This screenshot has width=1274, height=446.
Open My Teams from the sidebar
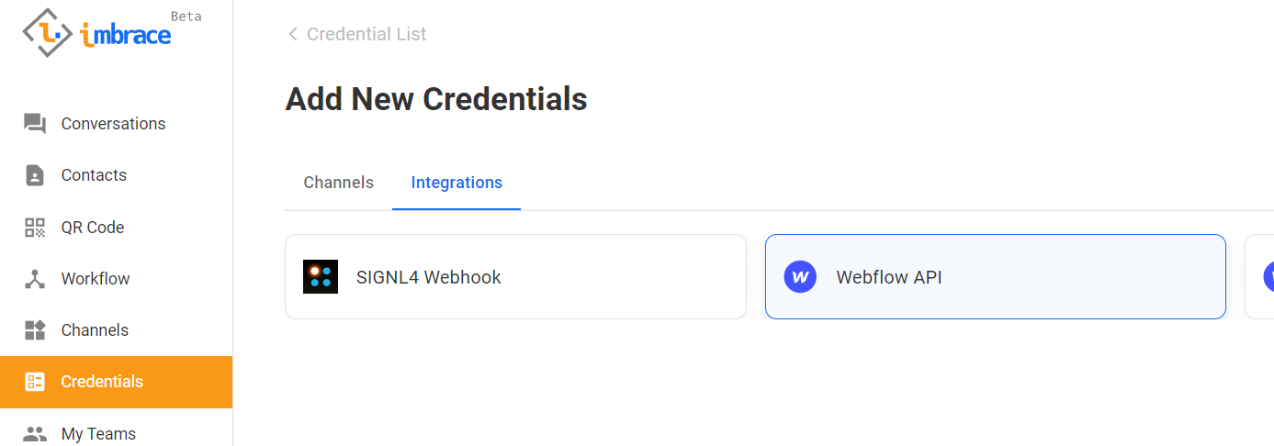[x=98, y=433]
